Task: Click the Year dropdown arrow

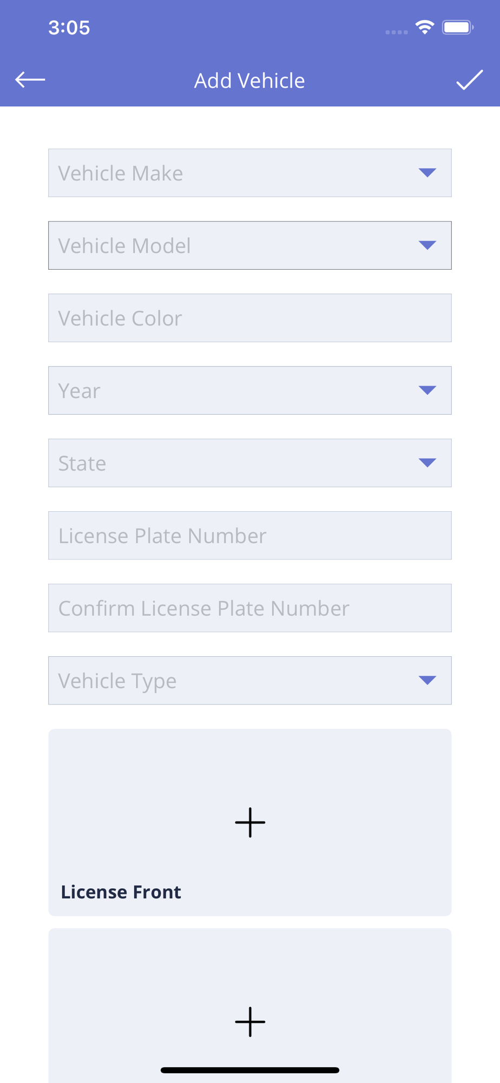Action: (427, 390)
